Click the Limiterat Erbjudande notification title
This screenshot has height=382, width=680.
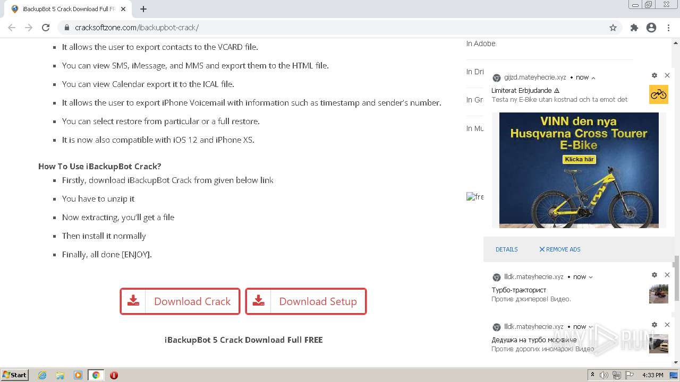[x=525, y=91]
